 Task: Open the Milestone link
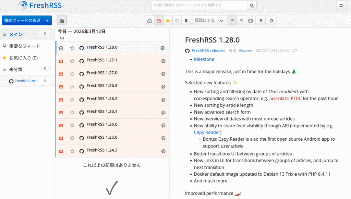[204, 59]
